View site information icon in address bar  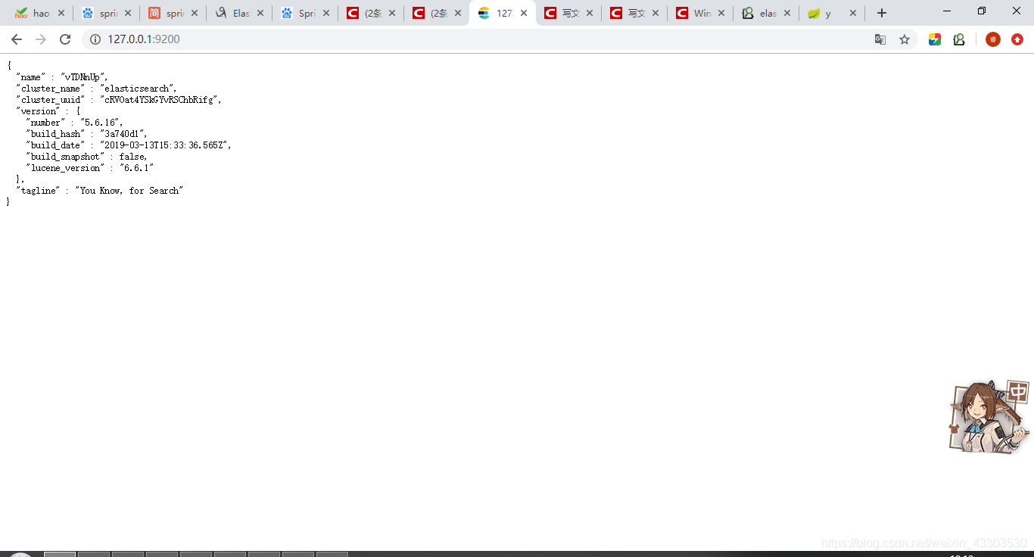pyautogui.click(x=95, y=39)
